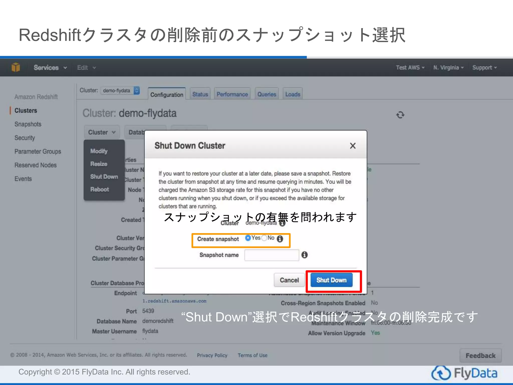Screen dimensions: 513x385
Task: Click the Database Name value demoredshift
Action: pos(158,321)
